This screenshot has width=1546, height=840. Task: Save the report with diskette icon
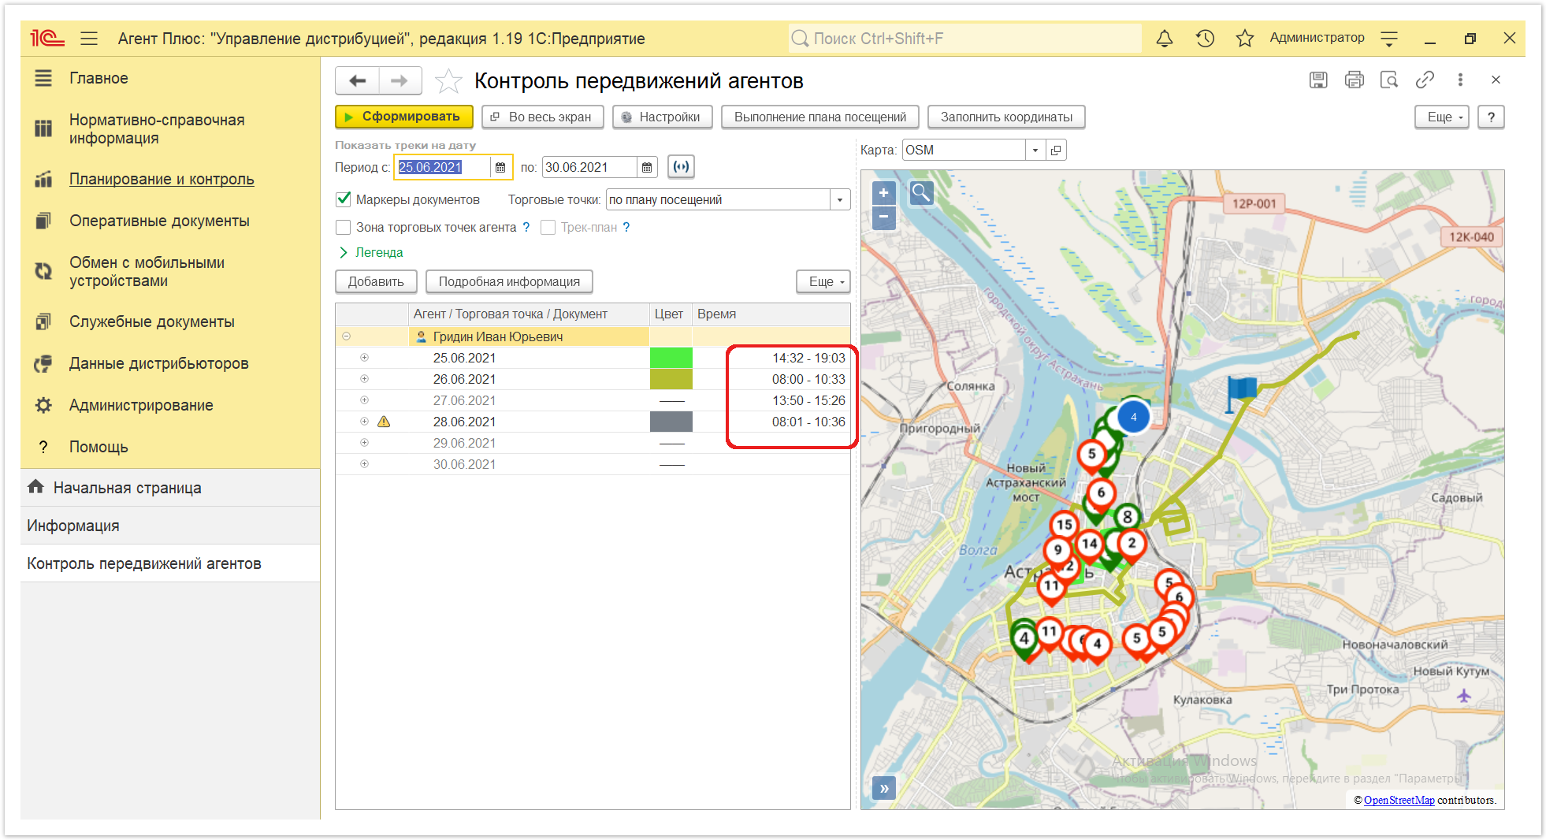pyautogui.click(x=1318, y=80)
